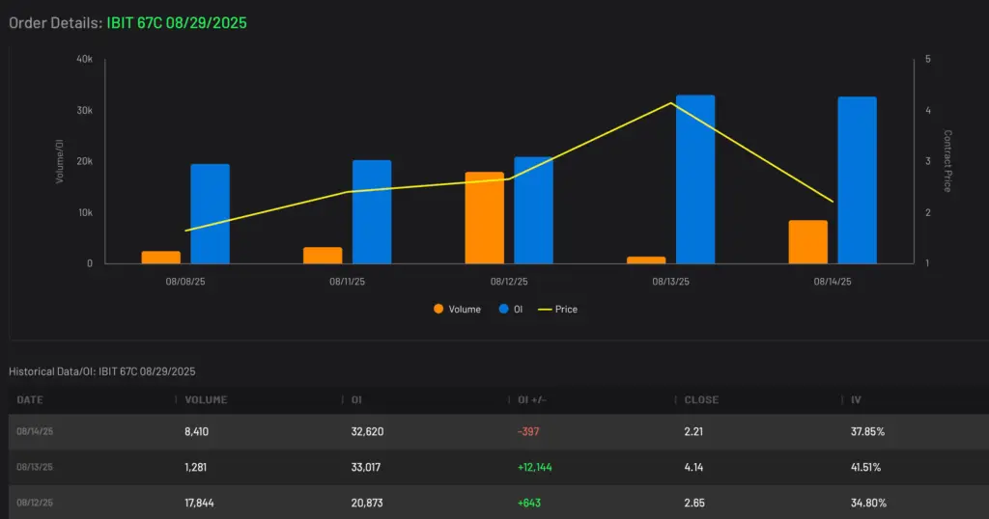
Task: Click the blue OI legend dot
Action: pyautogui.click(x=503, y=309)
